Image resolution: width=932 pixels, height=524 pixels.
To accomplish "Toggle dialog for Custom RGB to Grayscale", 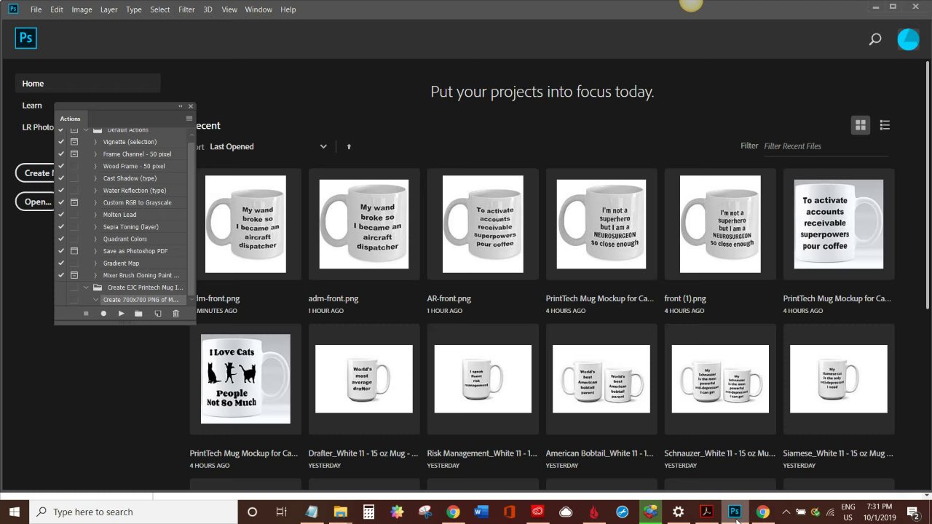I will coord(74,202).
